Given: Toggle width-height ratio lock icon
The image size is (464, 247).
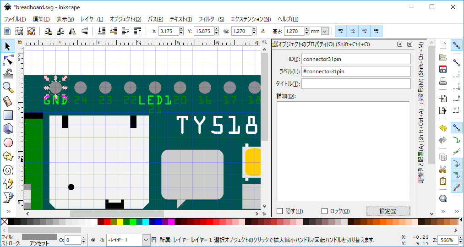Looking at the screenshot, I should (x=263, y=31).
